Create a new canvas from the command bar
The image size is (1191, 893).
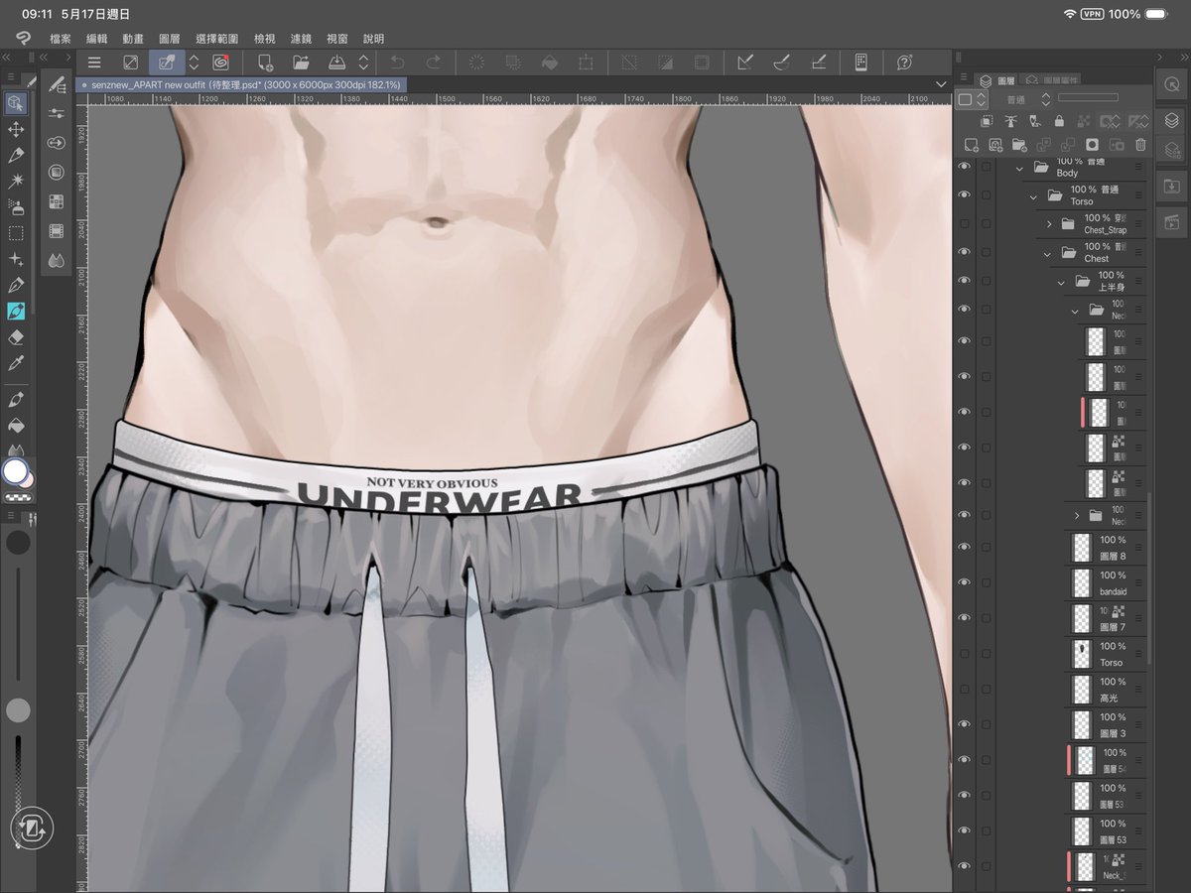[265, 63]
